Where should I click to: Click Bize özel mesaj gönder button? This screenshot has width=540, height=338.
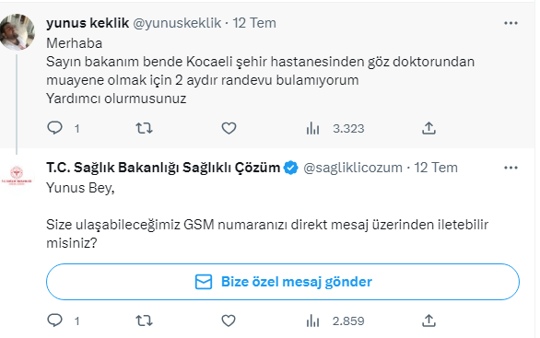click(283, 282)
